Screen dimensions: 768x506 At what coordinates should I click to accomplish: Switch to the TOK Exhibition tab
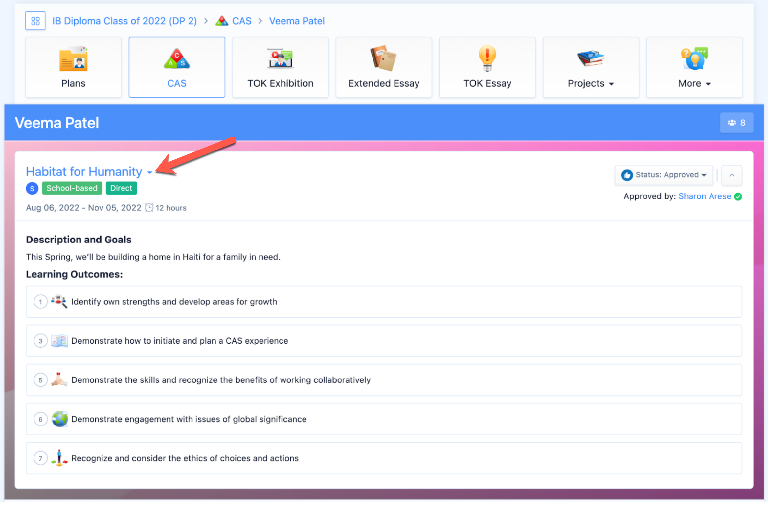pos(280,67)
